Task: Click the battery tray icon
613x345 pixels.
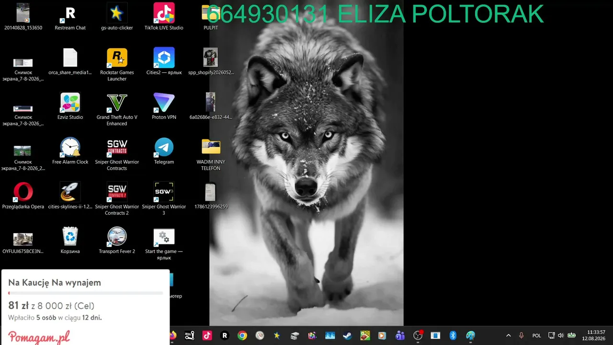Action: click(572, 335)
